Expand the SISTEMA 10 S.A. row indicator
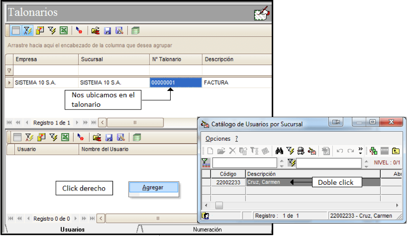 point(9,83)
